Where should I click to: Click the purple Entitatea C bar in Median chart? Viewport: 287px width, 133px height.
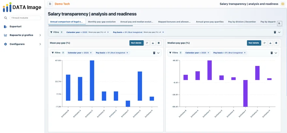(x=210, y=70)
